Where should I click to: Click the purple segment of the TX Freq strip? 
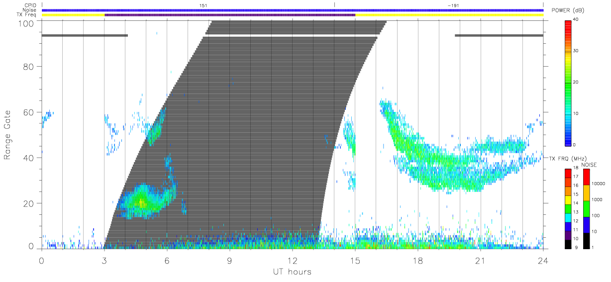point(230,15)
